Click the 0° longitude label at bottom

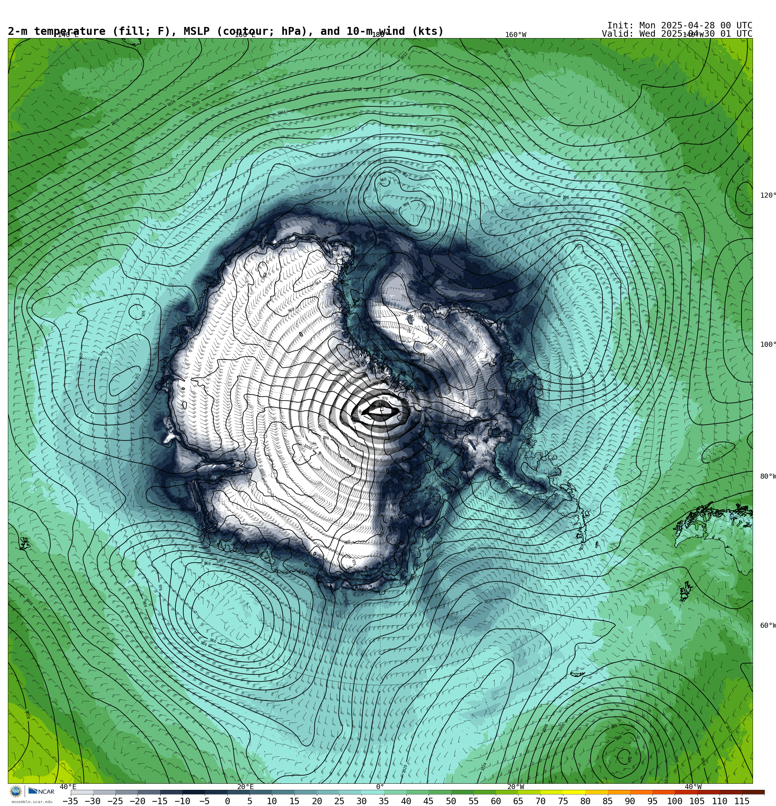(x=380, y=787)
